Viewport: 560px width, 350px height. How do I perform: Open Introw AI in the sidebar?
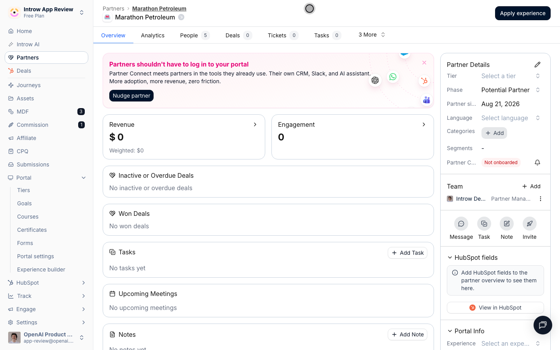[x=46, y=44]
